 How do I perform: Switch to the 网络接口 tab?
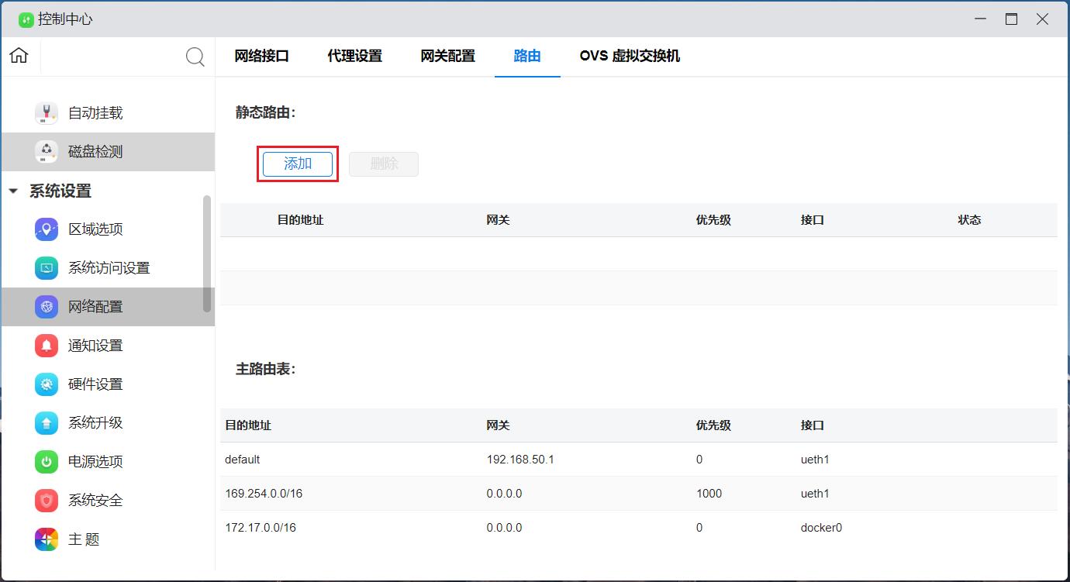[261, 56]
